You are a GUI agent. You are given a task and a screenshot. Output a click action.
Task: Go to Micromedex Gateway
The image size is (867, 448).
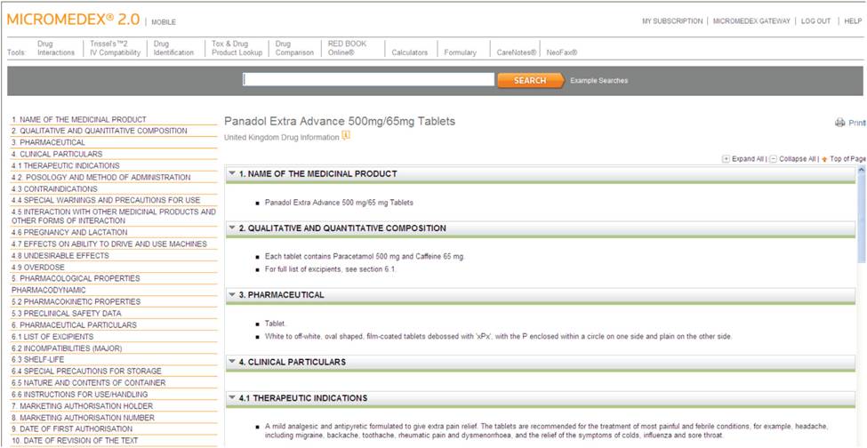tap(751, 21)
